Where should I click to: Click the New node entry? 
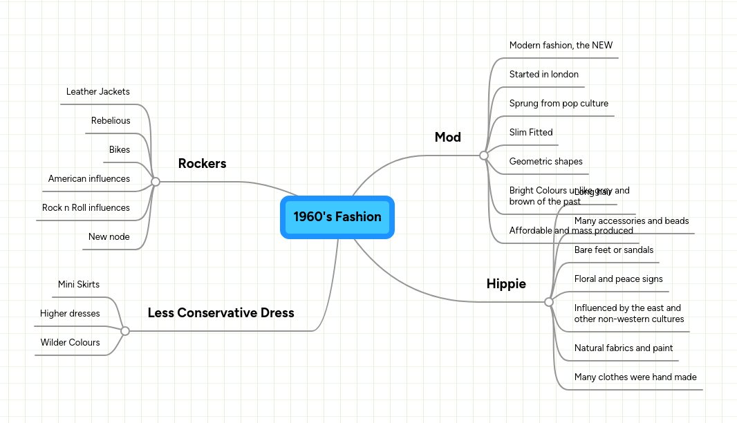click(x=109, y=236)
